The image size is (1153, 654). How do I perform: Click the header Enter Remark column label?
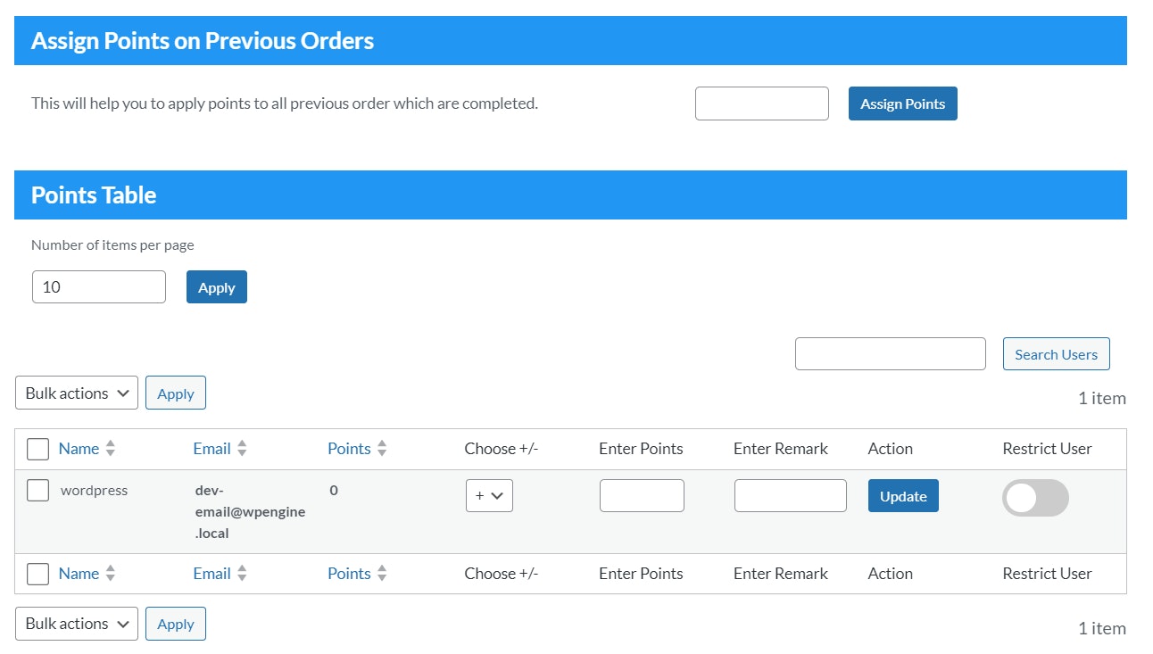point(781,449)
